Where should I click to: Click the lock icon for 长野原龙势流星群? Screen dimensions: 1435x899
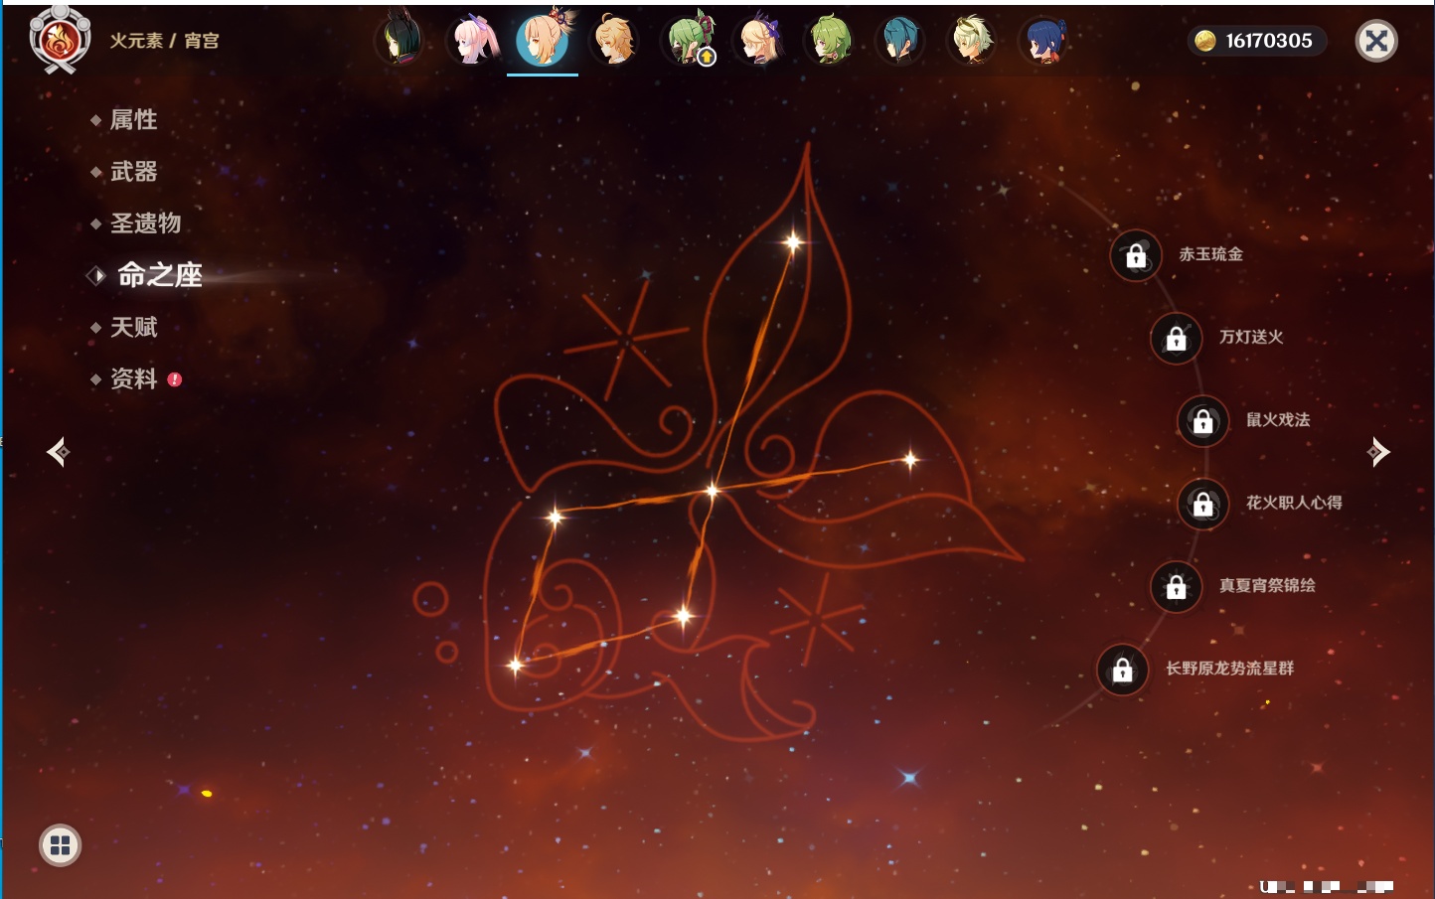pyautogui.click(x=1123, y=670)
